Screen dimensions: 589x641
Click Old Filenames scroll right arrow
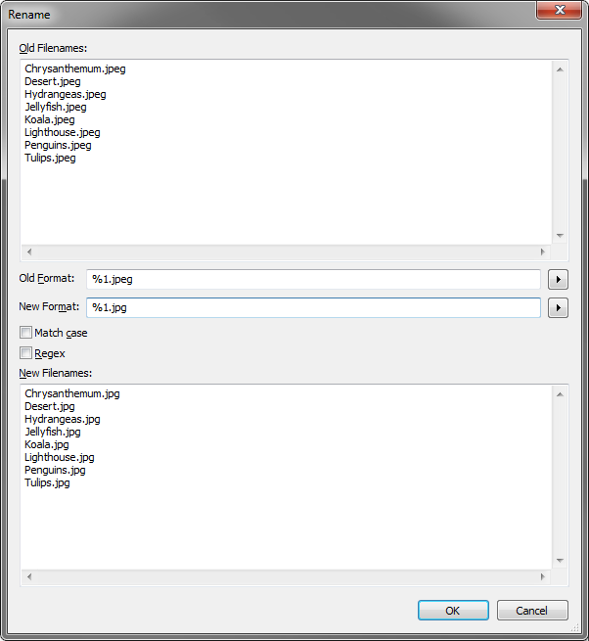[542, 252]
